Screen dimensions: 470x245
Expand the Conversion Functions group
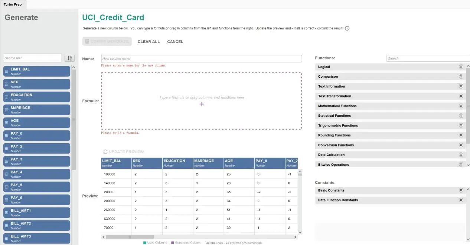coord(461,145)
